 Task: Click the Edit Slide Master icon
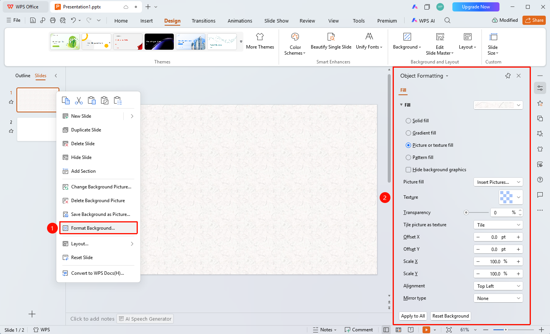[440, 37]
